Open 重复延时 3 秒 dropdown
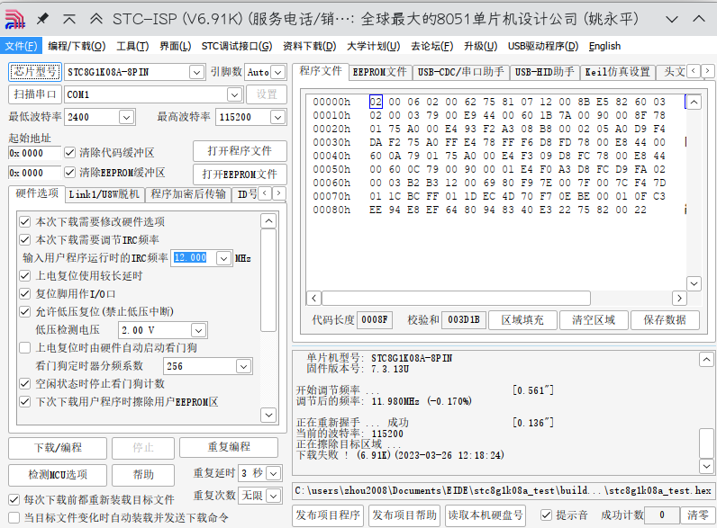This screenshot has height=528, width=717. (274, 473)
